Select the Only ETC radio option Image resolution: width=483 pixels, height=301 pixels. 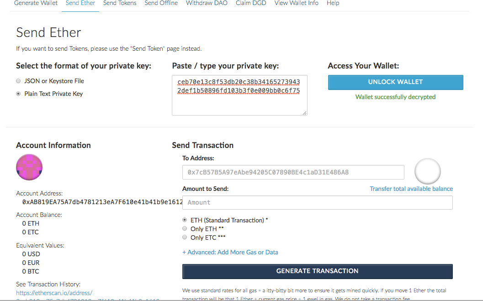click(185, 238)
